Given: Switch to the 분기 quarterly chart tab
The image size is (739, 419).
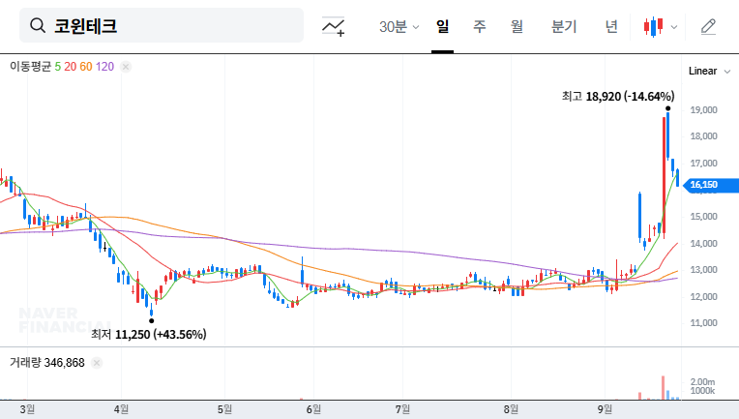Looking at the screenshot, I should [x=564, y=26].
